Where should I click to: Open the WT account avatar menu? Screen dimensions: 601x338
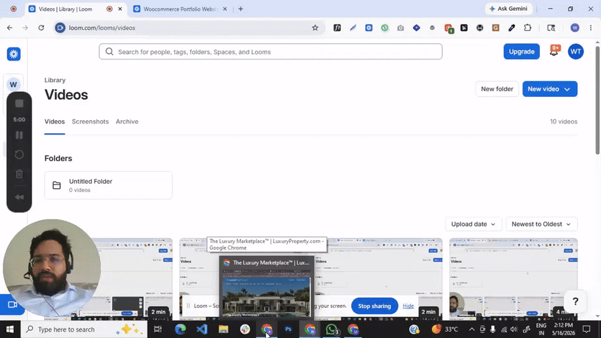point(575,52)
